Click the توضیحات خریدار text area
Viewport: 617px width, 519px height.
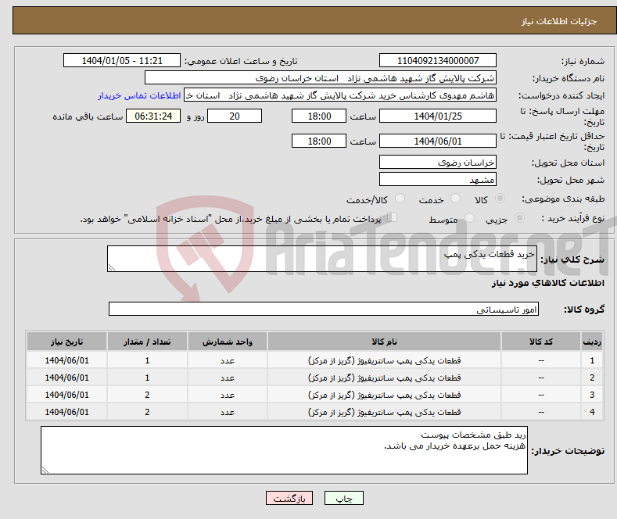[x=284, y=450]
